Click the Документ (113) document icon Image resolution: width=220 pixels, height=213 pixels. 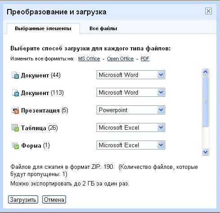pyautogui.click(x=15, y=93)
